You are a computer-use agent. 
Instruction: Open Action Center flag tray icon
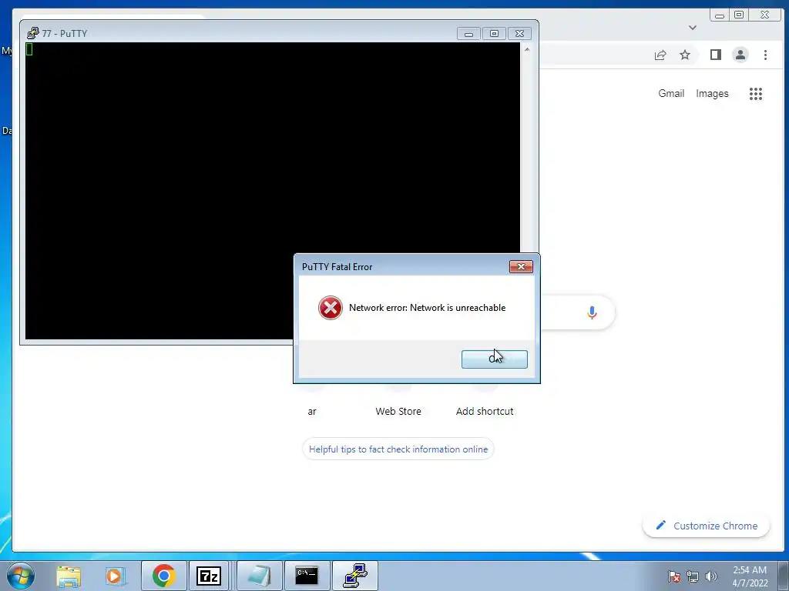click(673, 576)
